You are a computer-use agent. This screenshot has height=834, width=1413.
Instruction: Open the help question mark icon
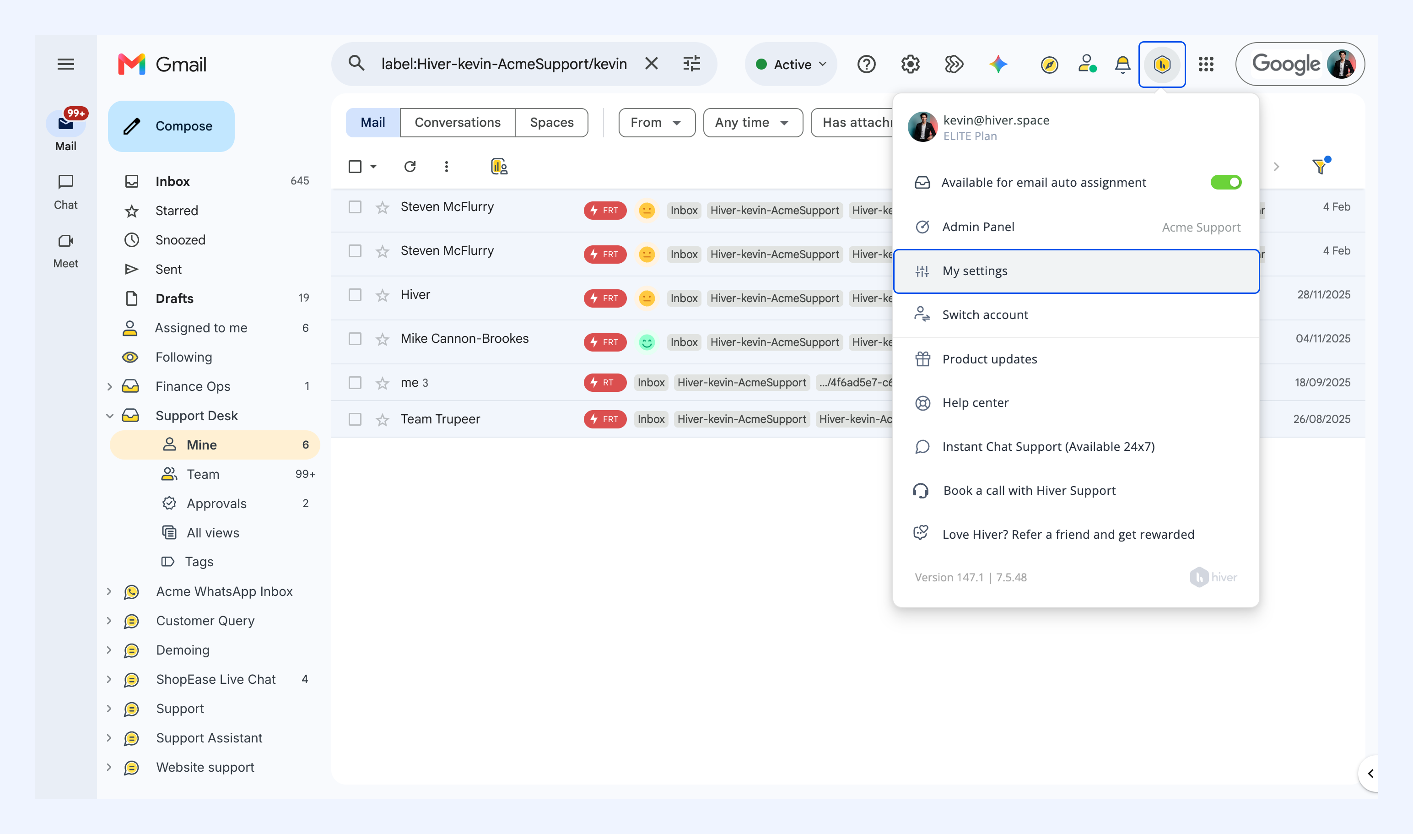(866, 65)
